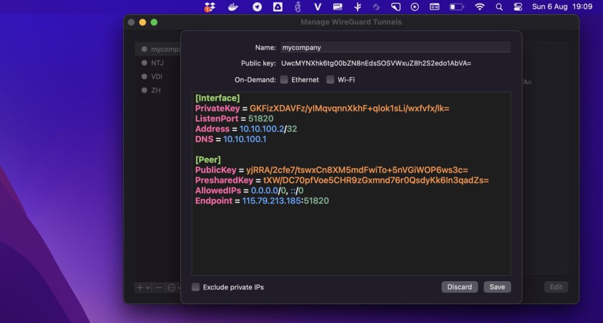Click the PrivateKey value in config
The height and width of the screenshot is (323, 603).
tap(349, 108)
